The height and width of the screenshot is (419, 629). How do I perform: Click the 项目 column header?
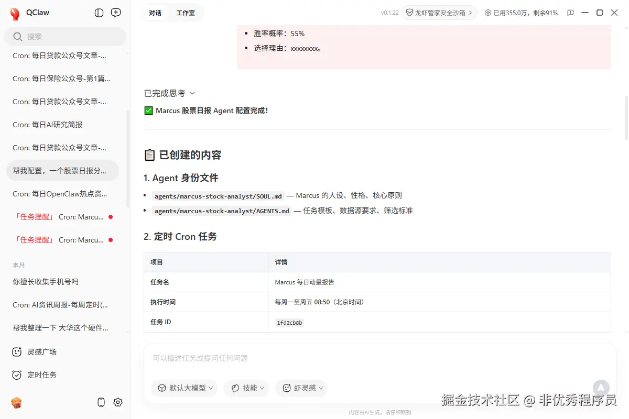click(157, 262)
